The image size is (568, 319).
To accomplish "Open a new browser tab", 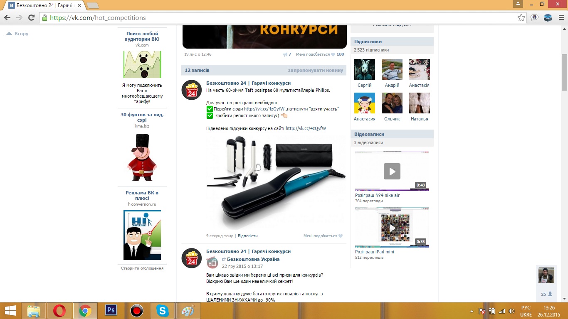I will click(x=92, y=5).
